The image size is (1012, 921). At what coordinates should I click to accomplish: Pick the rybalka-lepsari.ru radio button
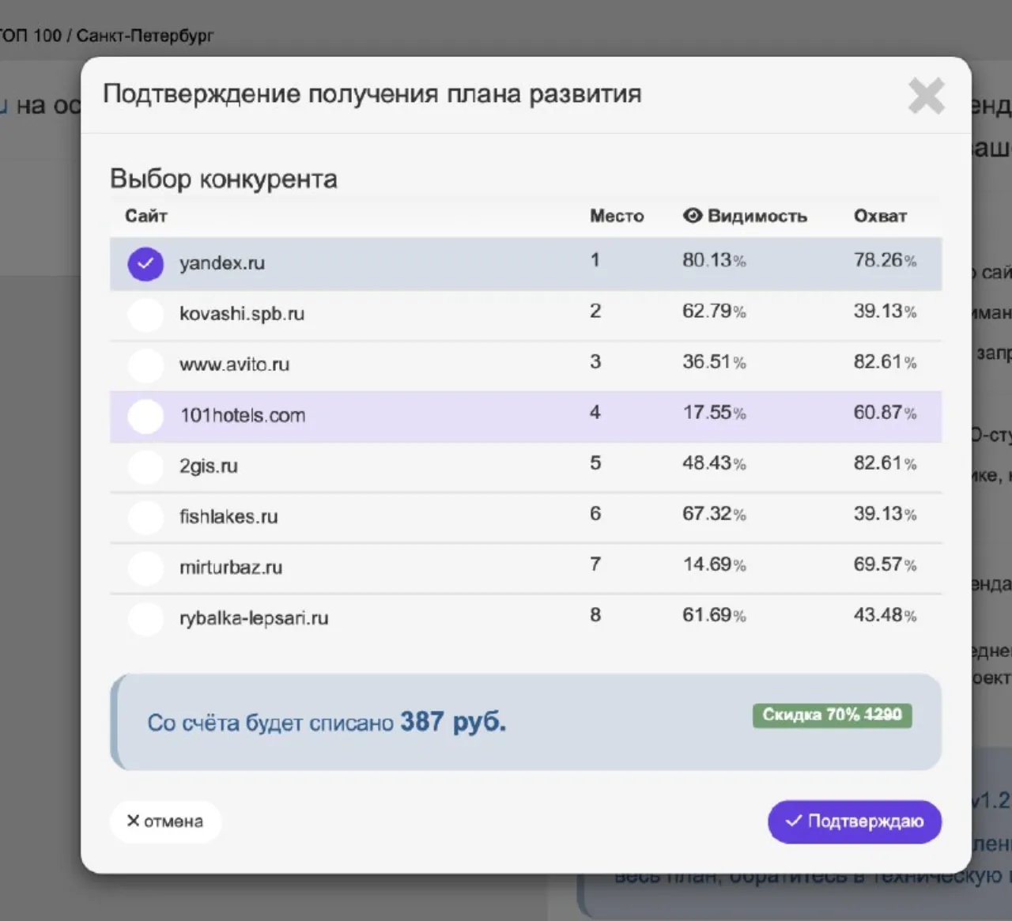tap(145, 618)
